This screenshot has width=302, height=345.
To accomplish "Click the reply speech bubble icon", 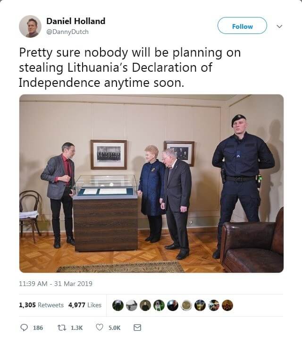I will click(24, 328).
